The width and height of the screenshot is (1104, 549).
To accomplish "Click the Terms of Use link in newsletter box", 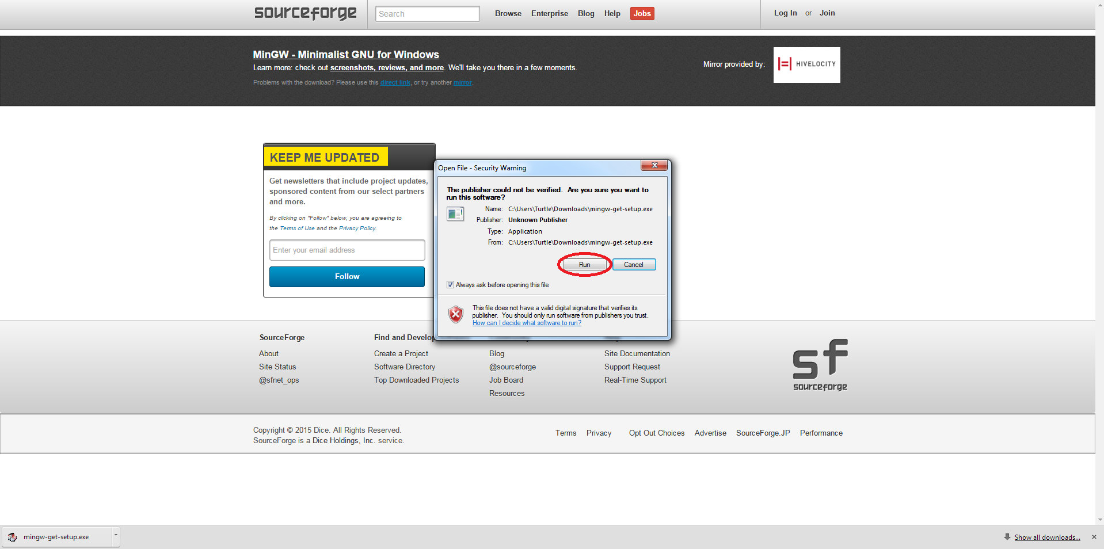I will (297, 228).
